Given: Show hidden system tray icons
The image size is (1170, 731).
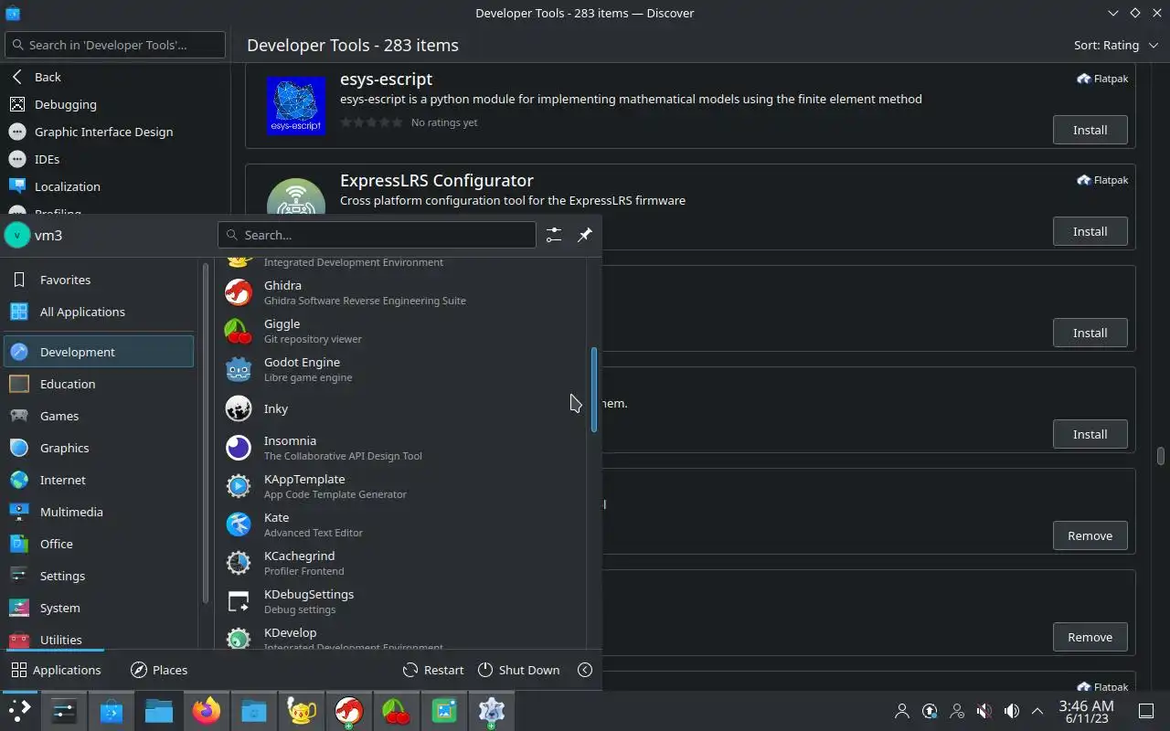Looking at the screenshot, I should (x=1037, y=711).
